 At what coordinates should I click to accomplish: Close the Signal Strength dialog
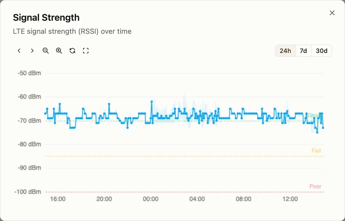tap(332, 13)
